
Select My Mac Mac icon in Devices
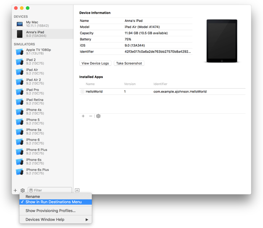[20, 24]
